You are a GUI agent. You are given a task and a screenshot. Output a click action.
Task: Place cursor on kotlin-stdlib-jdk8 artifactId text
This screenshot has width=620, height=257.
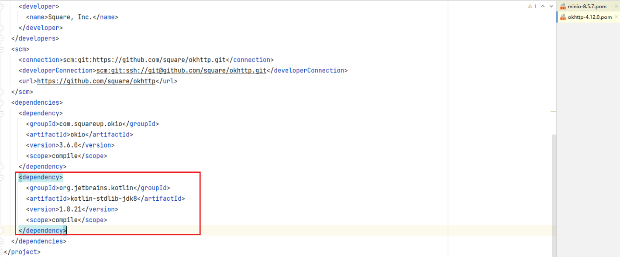[x=104, y=199]
